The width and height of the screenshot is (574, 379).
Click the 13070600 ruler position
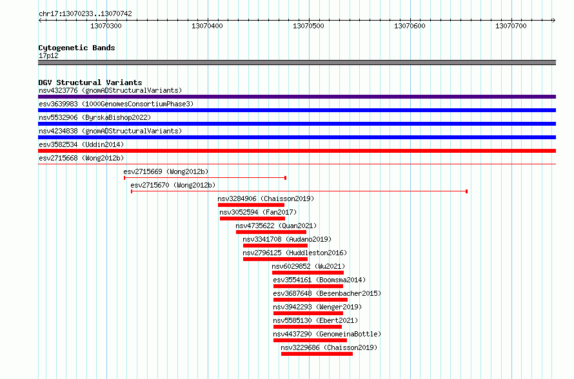pos(410,26)
